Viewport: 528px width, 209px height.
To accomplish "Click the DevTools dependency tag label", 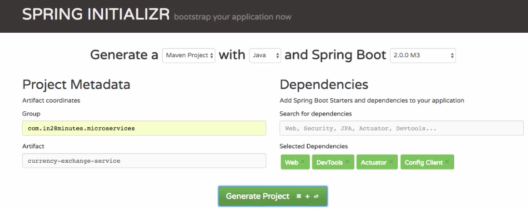I will tap(329, 163).
